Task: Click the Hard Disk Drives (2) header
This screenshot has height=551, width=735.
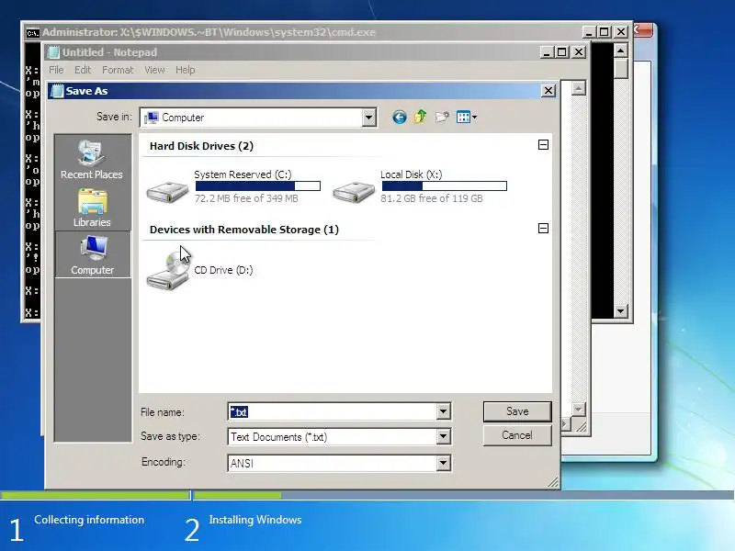Action: (x=201, y=146)
